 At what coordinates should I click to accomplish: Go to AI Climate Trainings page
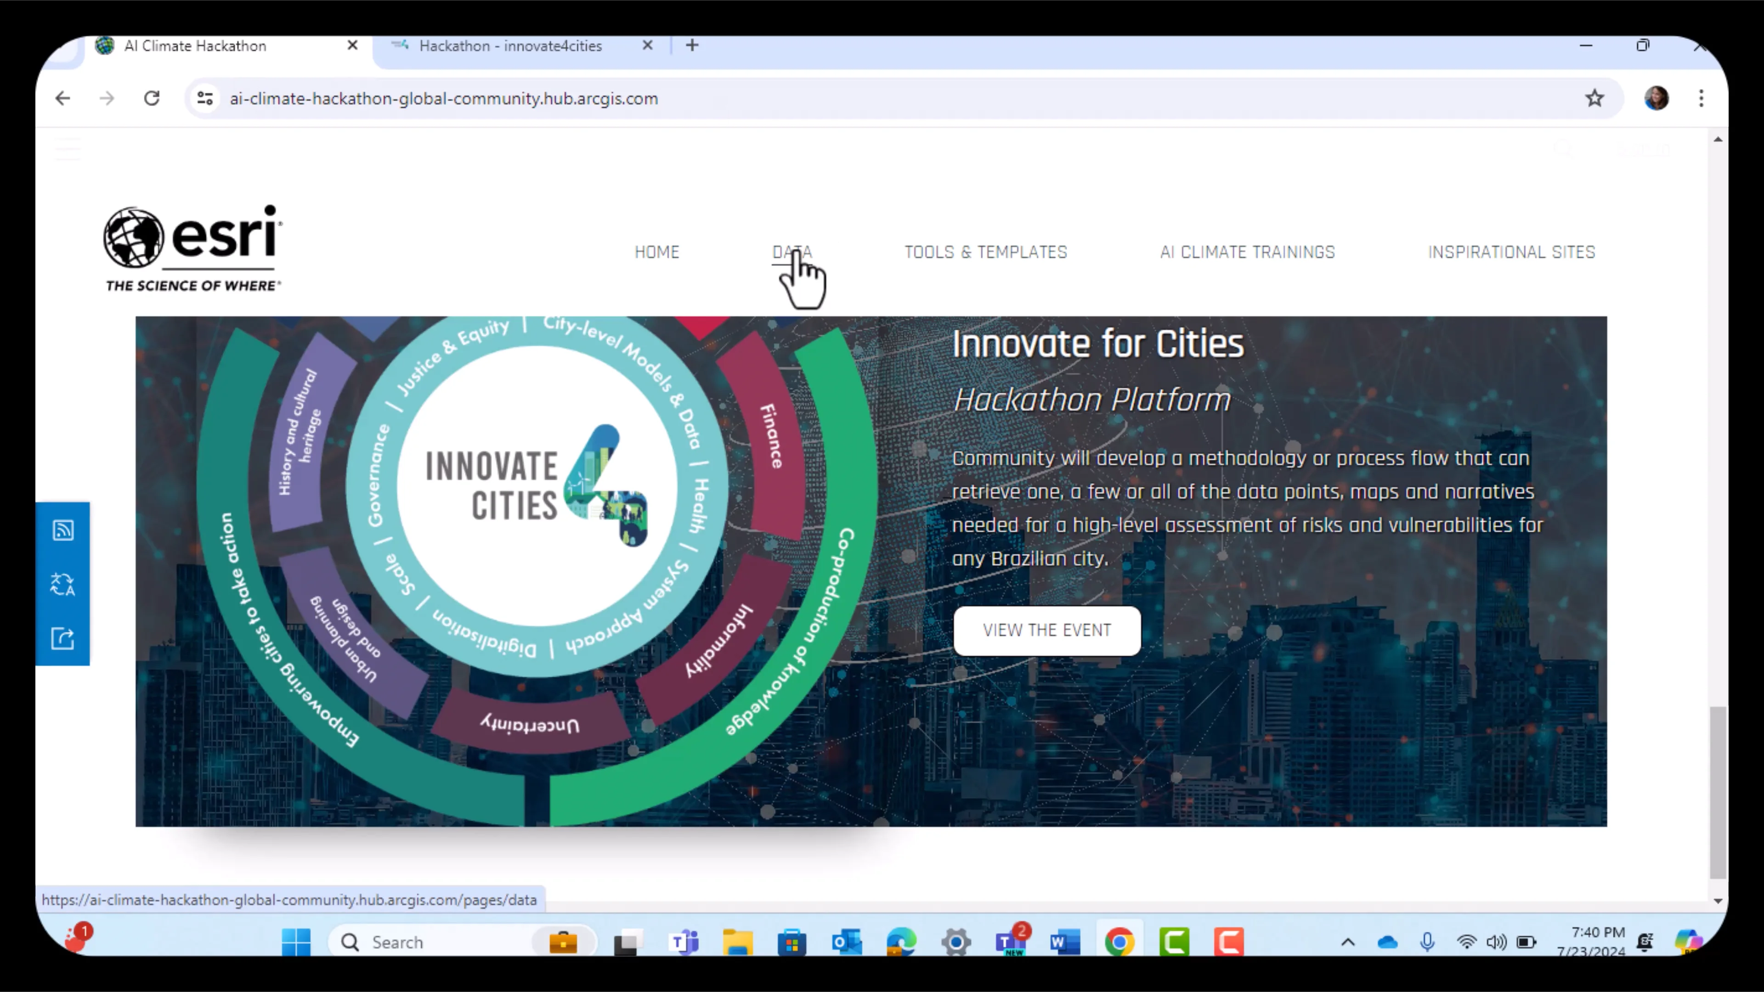1247,252
